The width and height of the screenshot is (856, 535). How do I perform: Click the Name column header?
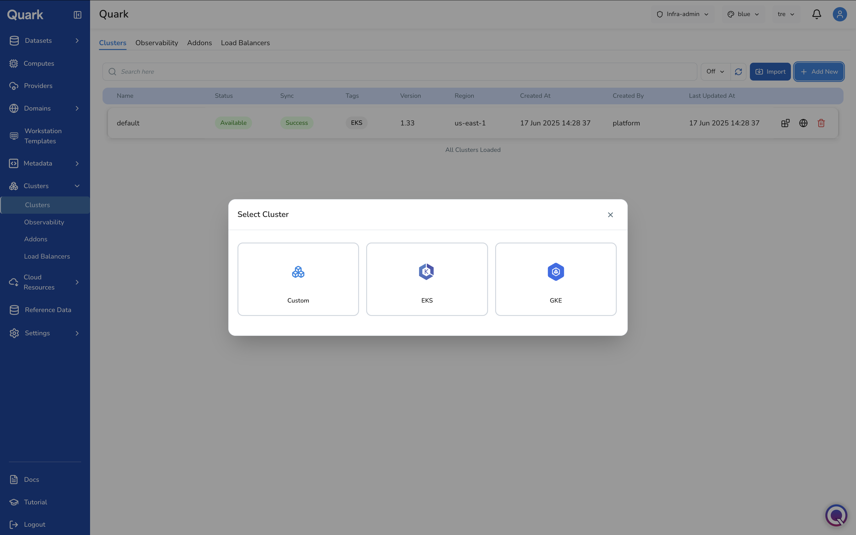pyautogui.click(x=125, y=96)
